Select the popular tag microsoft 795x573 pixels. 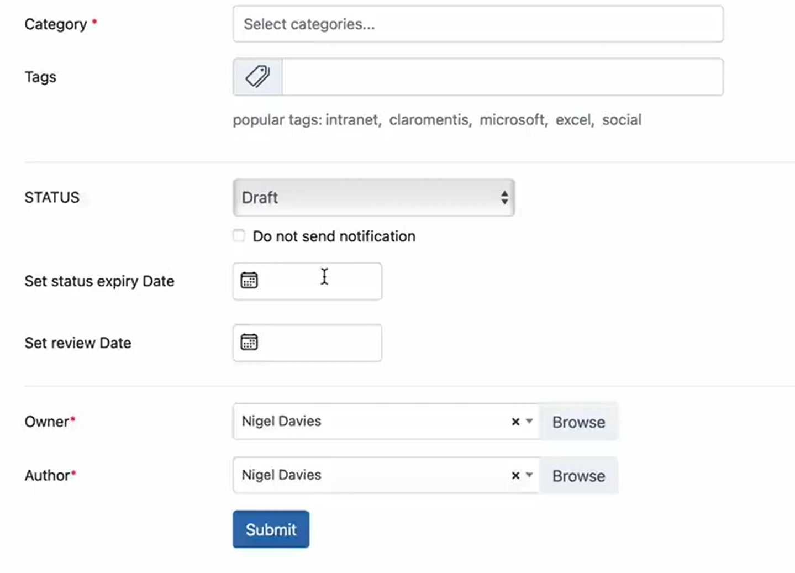pos(512,120)
